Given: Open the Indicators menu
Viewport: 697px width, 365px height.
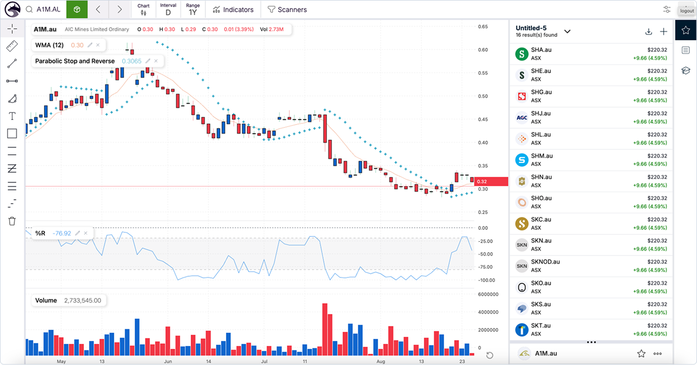Looking at the screenshot, I should pos(233,9).
